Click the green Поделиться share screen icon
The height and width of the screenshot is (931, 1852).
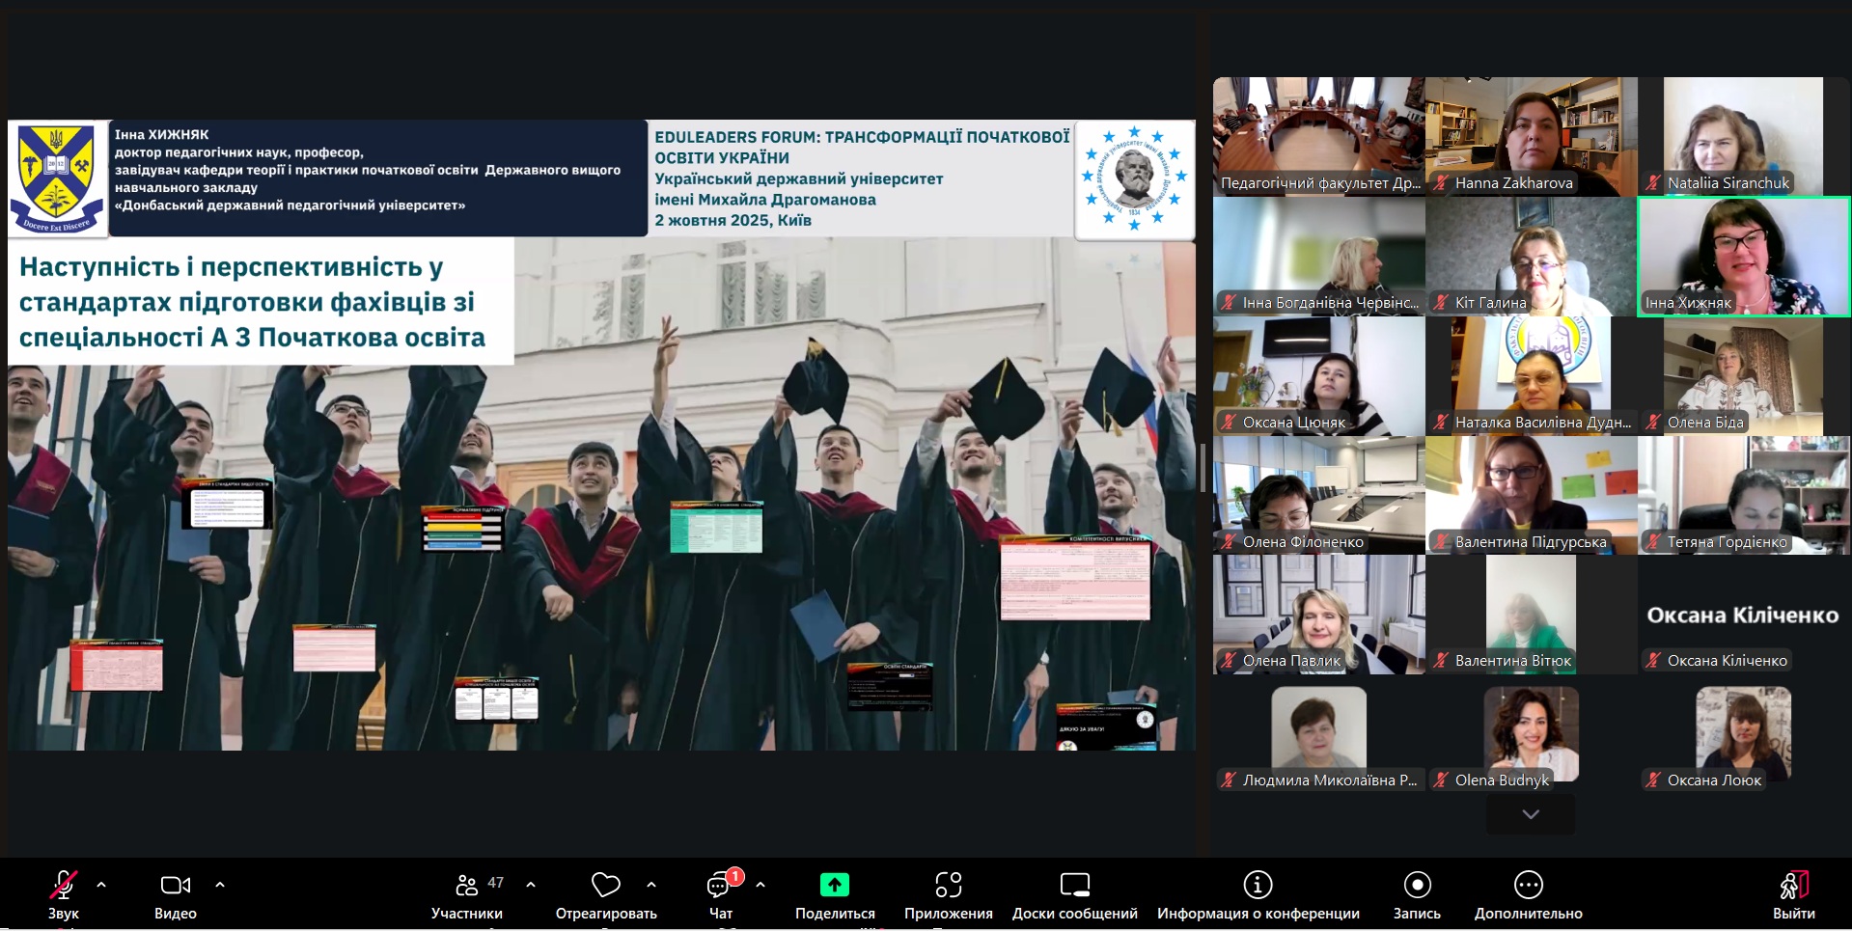(x=834, y=885)
